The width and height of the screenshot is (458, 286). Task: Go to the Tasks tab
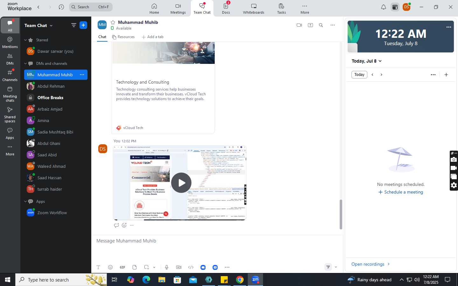tap(281, 9)
